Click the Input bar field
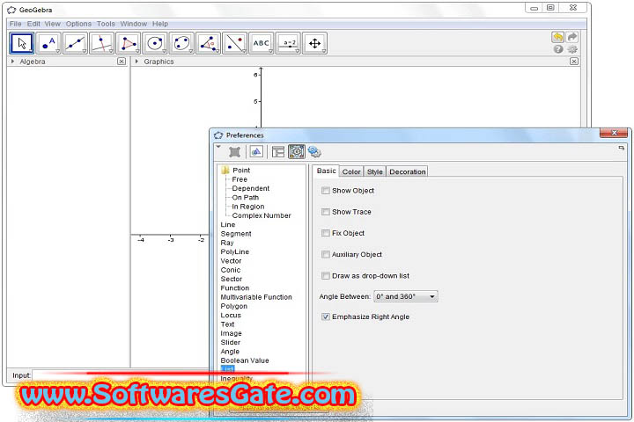Viewport: 634px width, 422px height. (121, 375)
